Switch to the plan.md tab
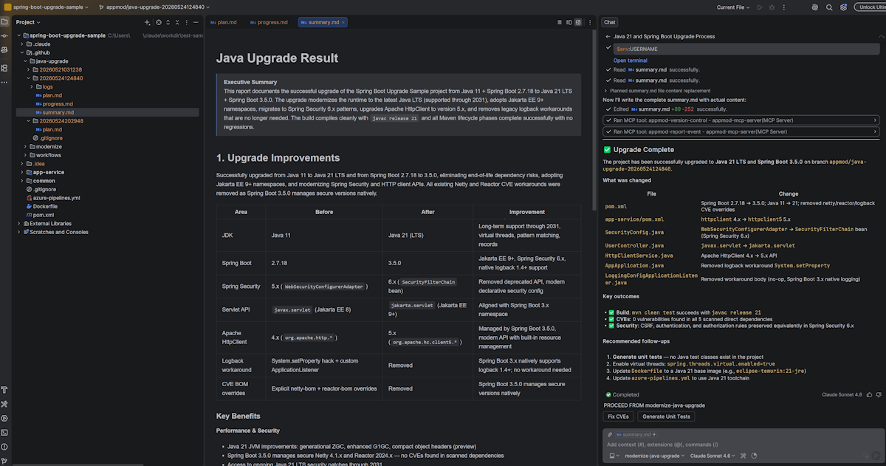The height and width of the screenshot is (466, 886). pos(223,22)
